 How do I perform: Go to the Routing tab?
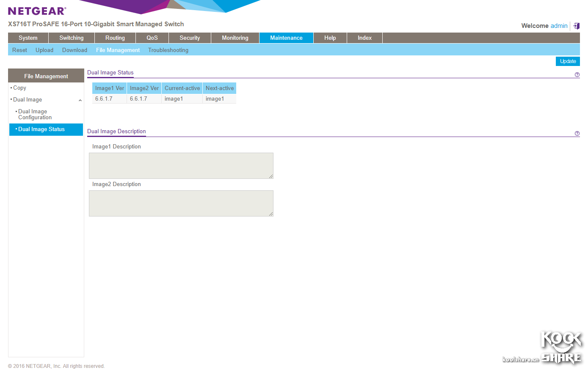pos(115,38)
